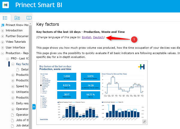Switch page language to Deutsch
The height and width of the screenshot is (129, 180).
[99, 37]
